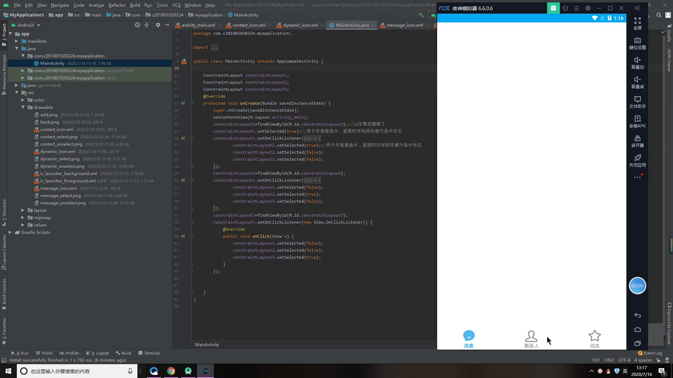
Task: Toggle fold on the import line
Action: [x=191, y=47]
